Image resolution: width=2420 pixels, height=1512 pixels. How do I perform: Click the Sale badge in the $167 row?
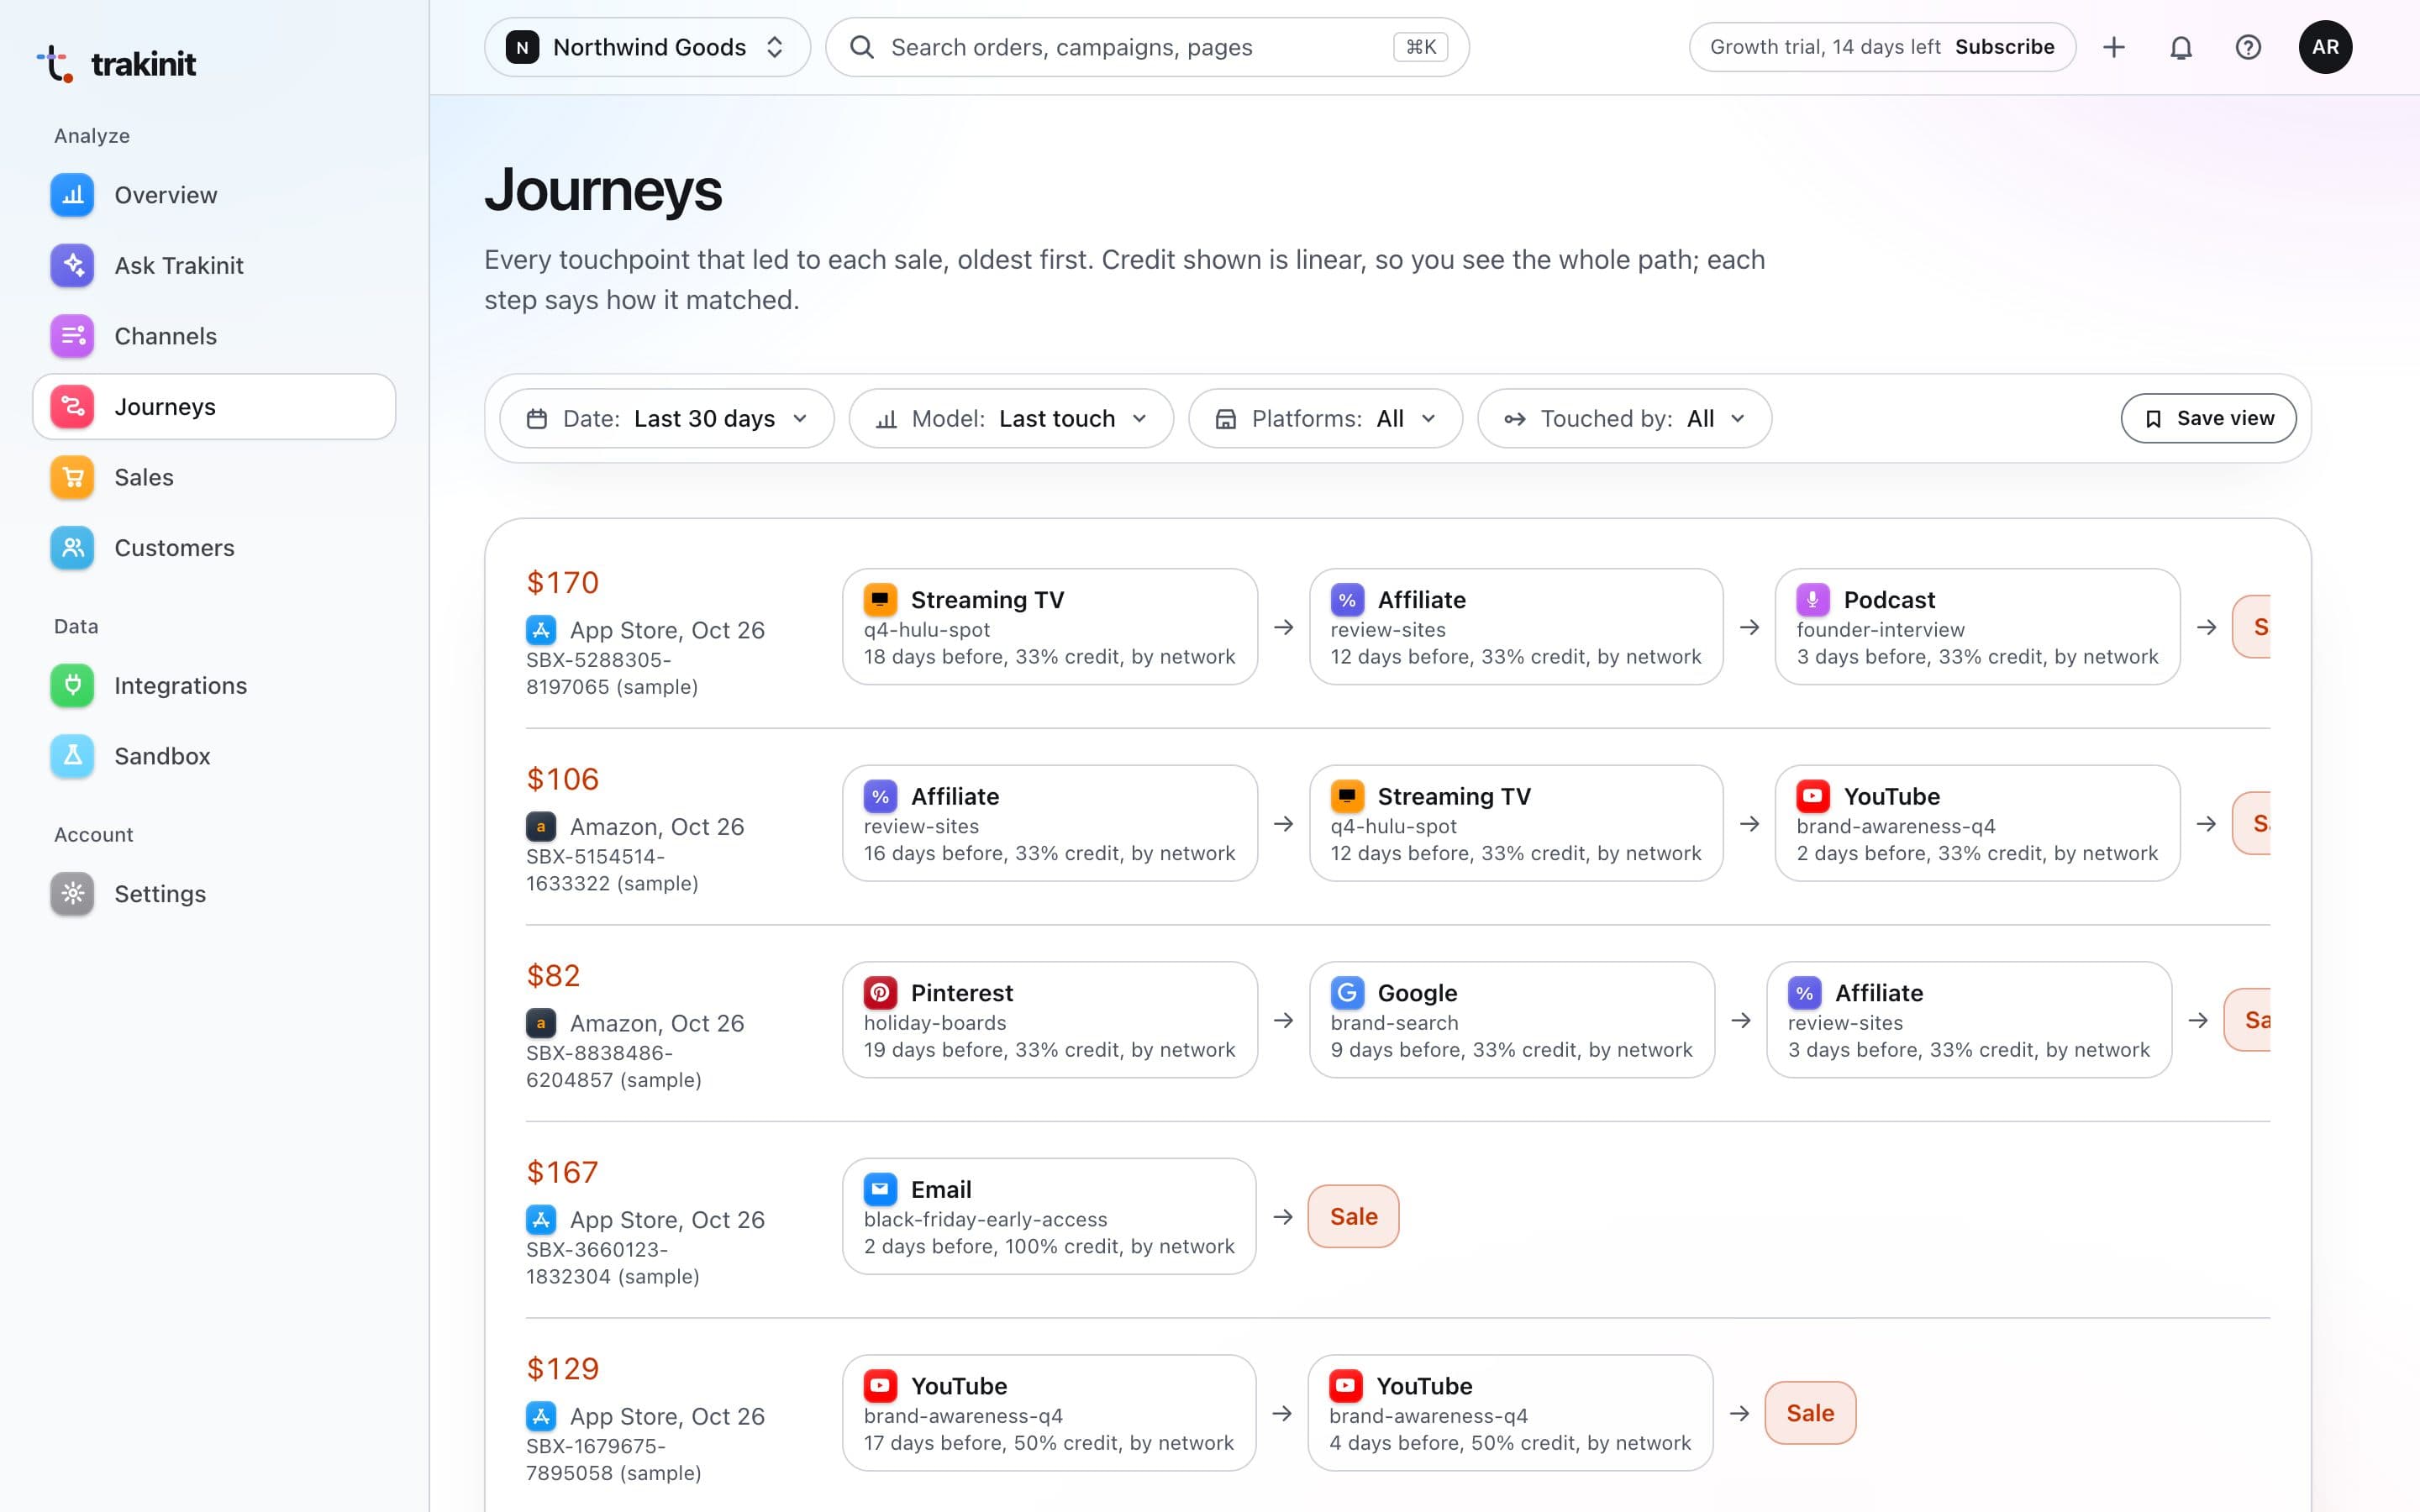[1353, 1217]
